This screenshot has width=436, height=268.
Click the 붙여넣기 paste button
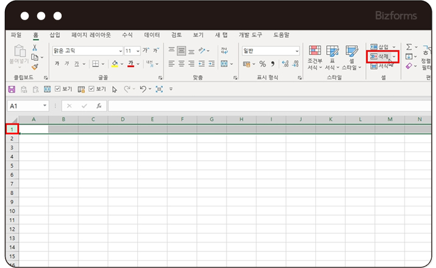click(19, 55)
